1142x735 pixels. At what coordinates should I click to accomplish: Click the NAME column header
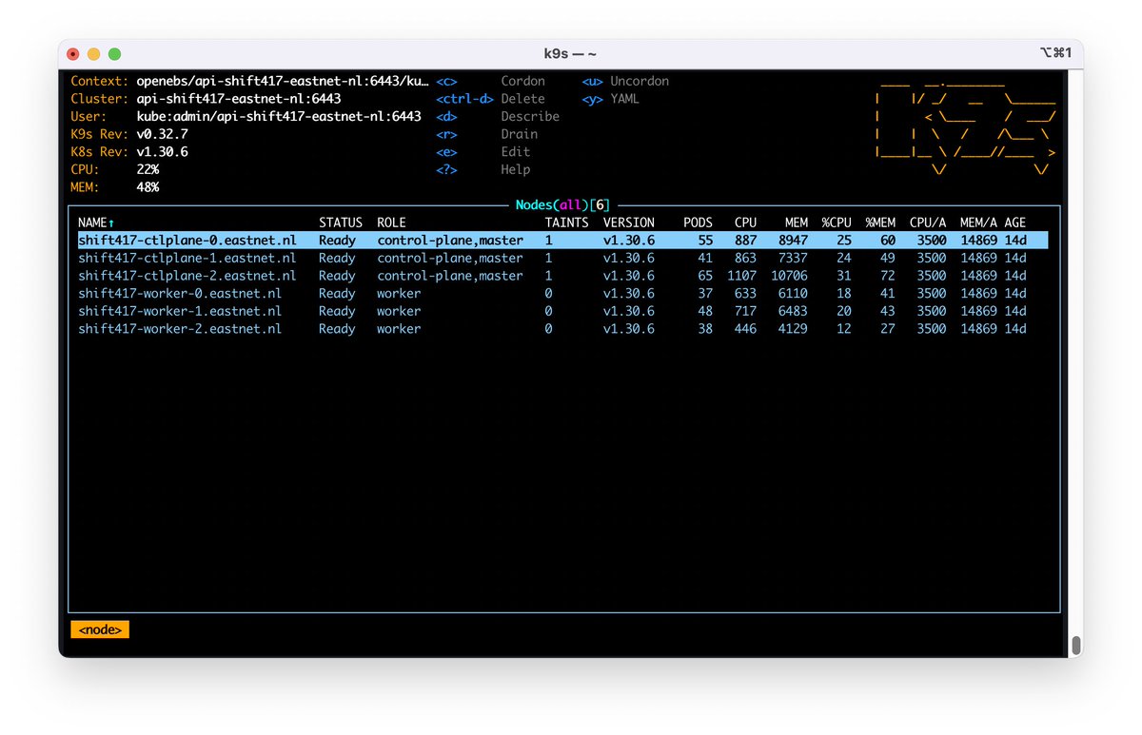pyautogui.click(x=96, y=222)
